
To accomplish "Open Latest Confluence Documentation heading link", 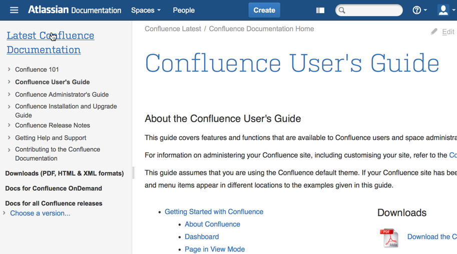I will tap(51, 43).
